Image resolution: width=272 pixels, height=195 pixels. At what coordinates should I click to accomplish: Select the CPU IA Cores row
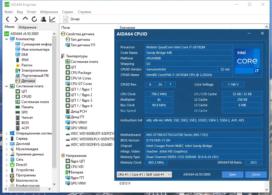(x=81, y=78)
